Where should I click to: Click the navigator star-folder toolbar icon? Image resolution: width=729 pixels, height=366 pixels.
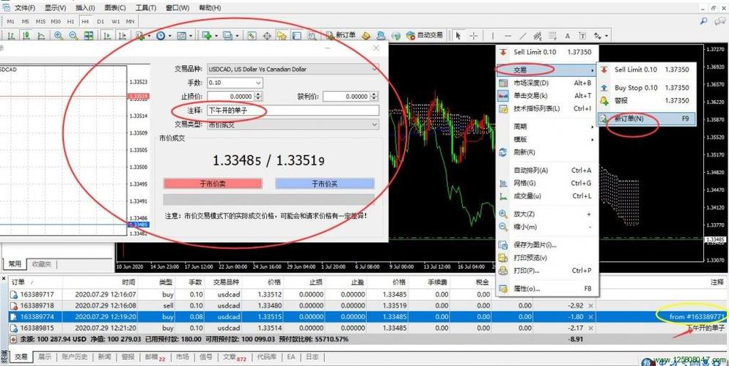pos(282,36)
